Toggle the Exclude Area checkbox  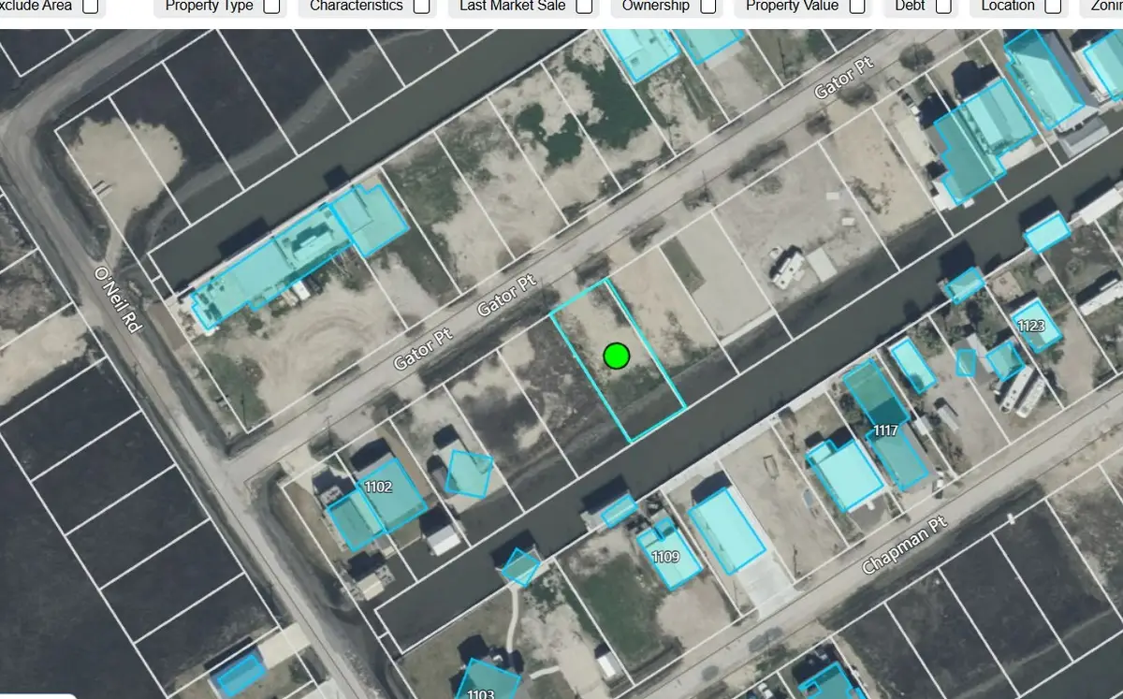[x=91, y=7]
